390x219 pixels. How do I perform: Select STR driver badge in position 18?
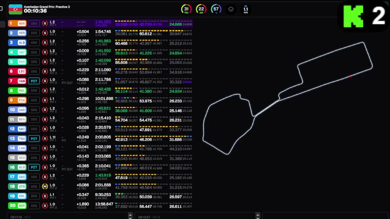[x=17, y=186]
